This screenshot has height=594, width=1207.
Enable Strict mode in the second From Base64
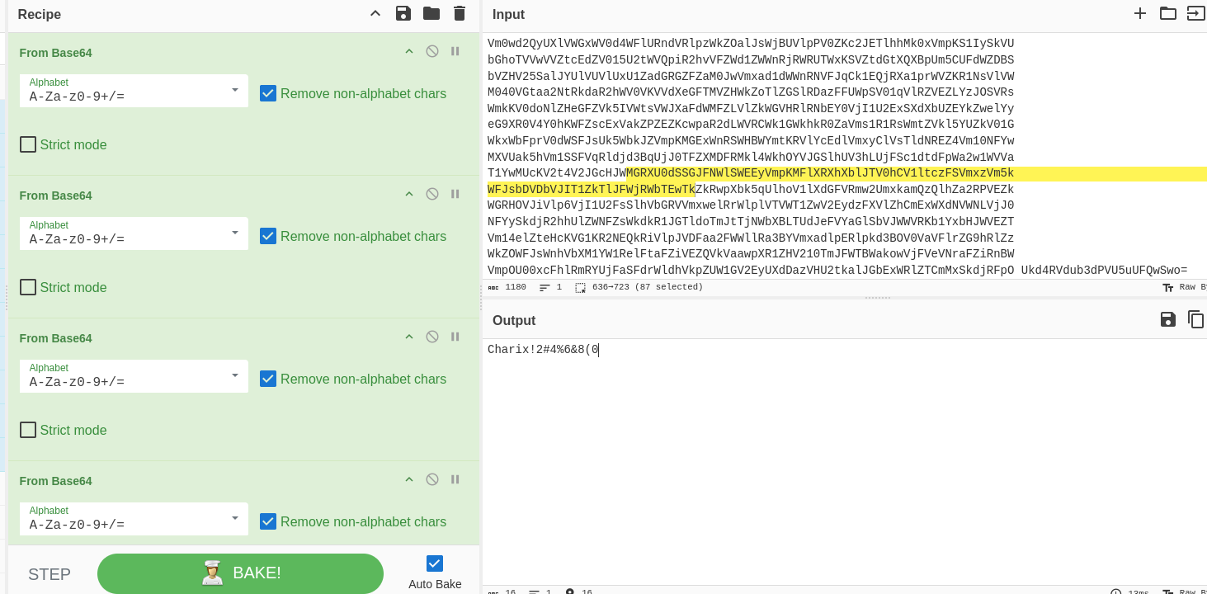click(x=28, y=287)
